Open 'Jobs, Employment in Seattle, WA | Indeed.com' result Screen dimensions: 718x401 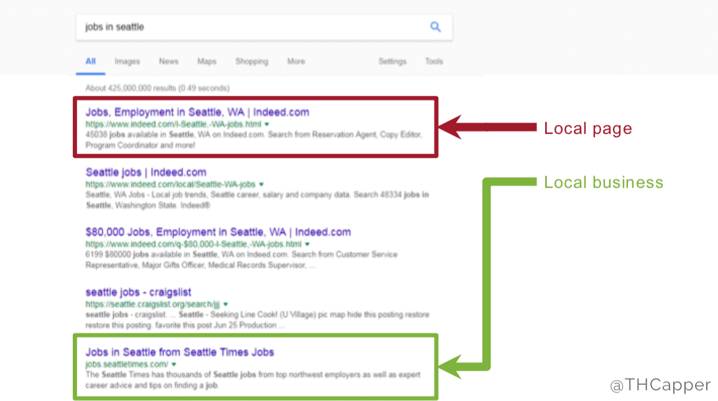[x=197, y=112]
